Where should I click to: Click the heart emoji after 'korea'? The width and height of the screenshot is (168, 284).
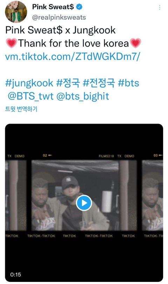pyautogui.click(x=135, y=43)
